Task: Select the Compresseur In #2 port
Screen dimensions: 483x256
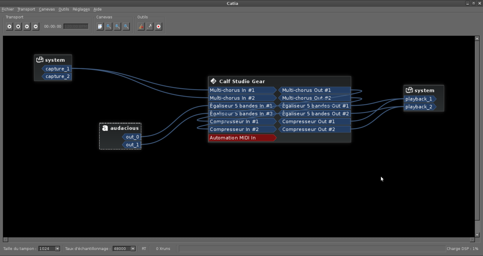Action: click(x=243, y=130)
